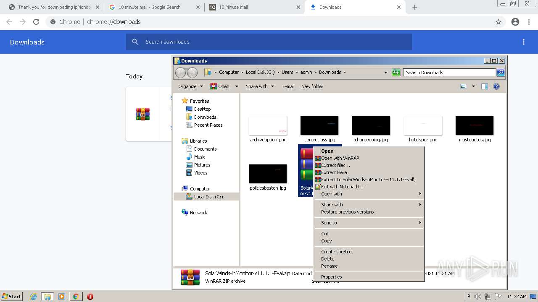Viewport: 538px width, 302px height.
Task: Open Explorer help question-mark icon
Action: click(496, 86)
